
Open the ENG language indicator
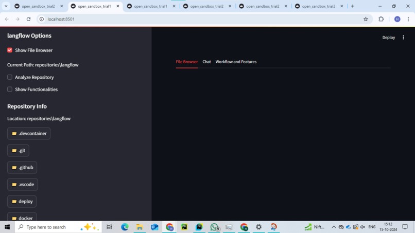click(x=372, y=227)
